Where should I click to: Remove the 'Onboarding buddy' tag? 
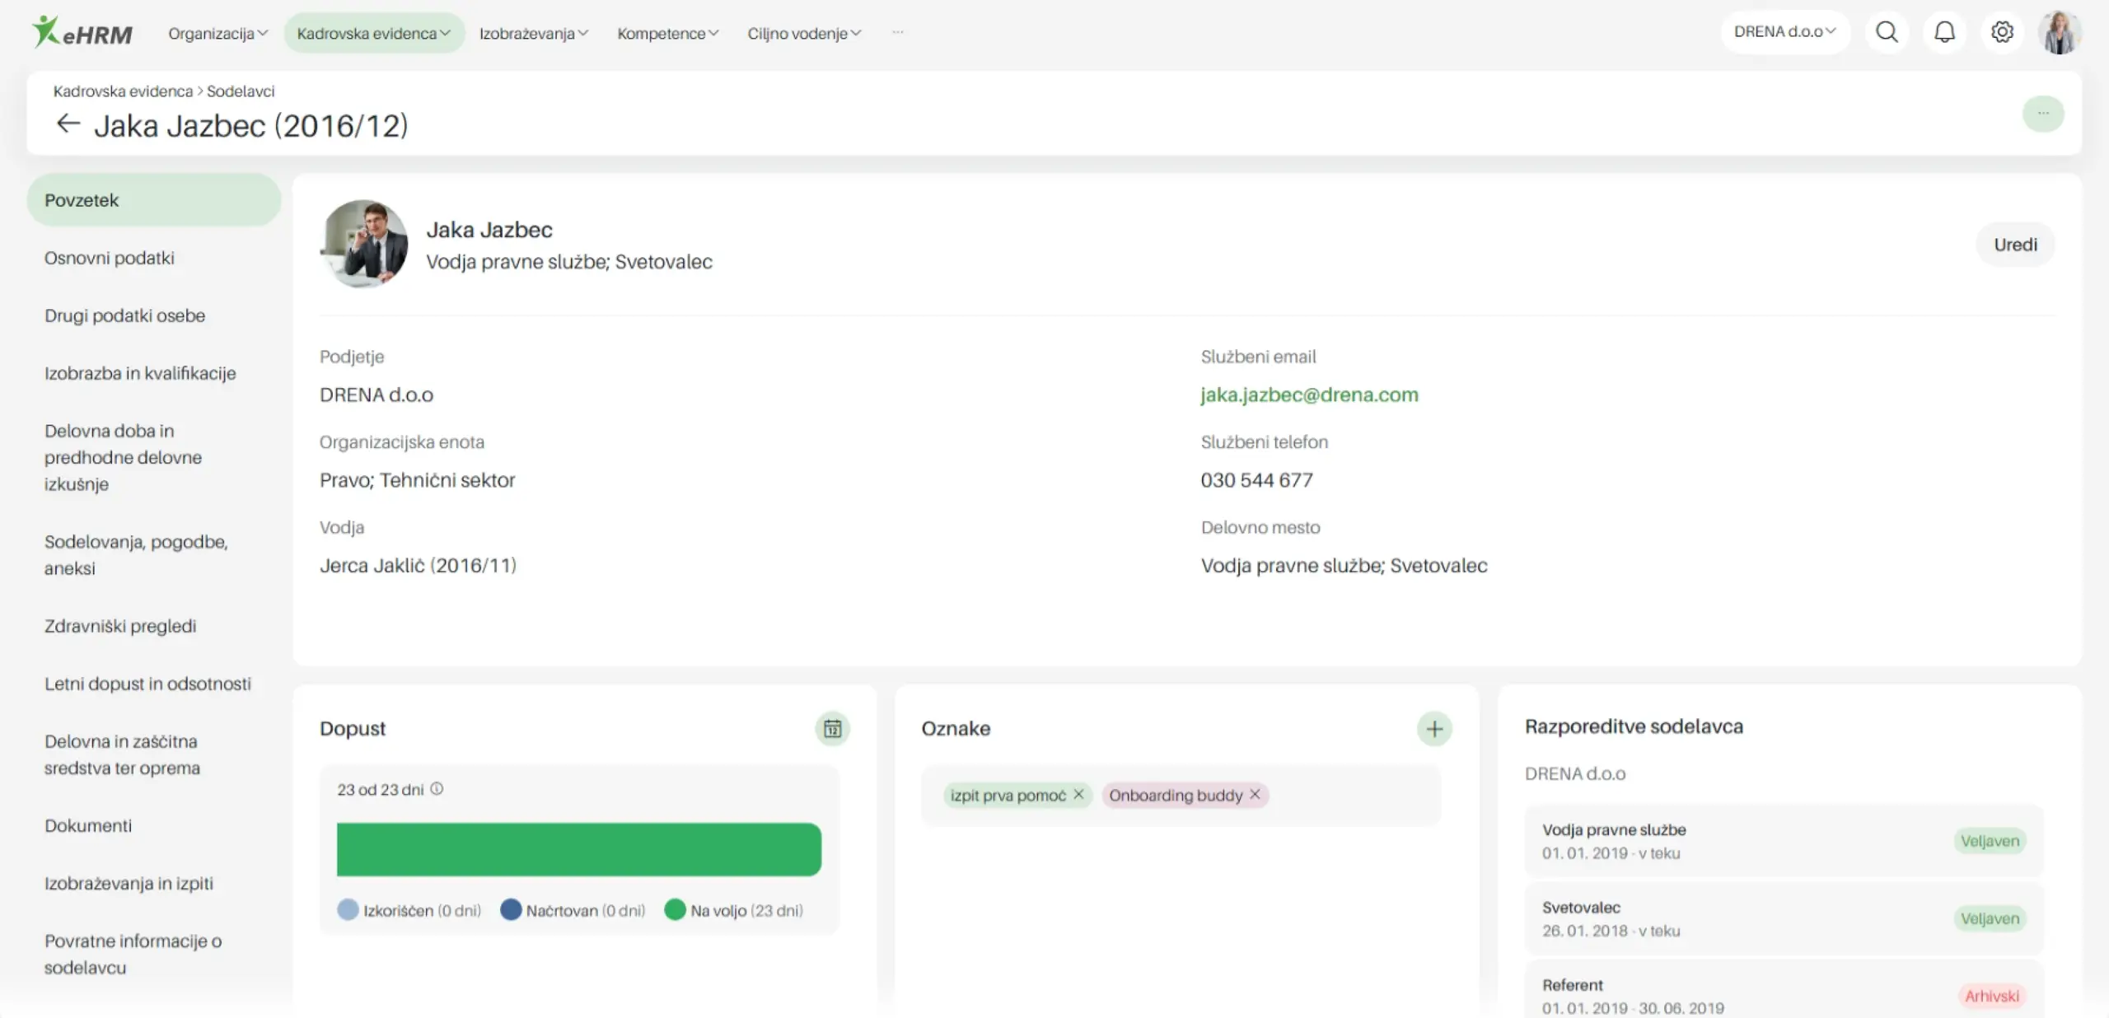pyautogui.click(x=1255, y=794)
